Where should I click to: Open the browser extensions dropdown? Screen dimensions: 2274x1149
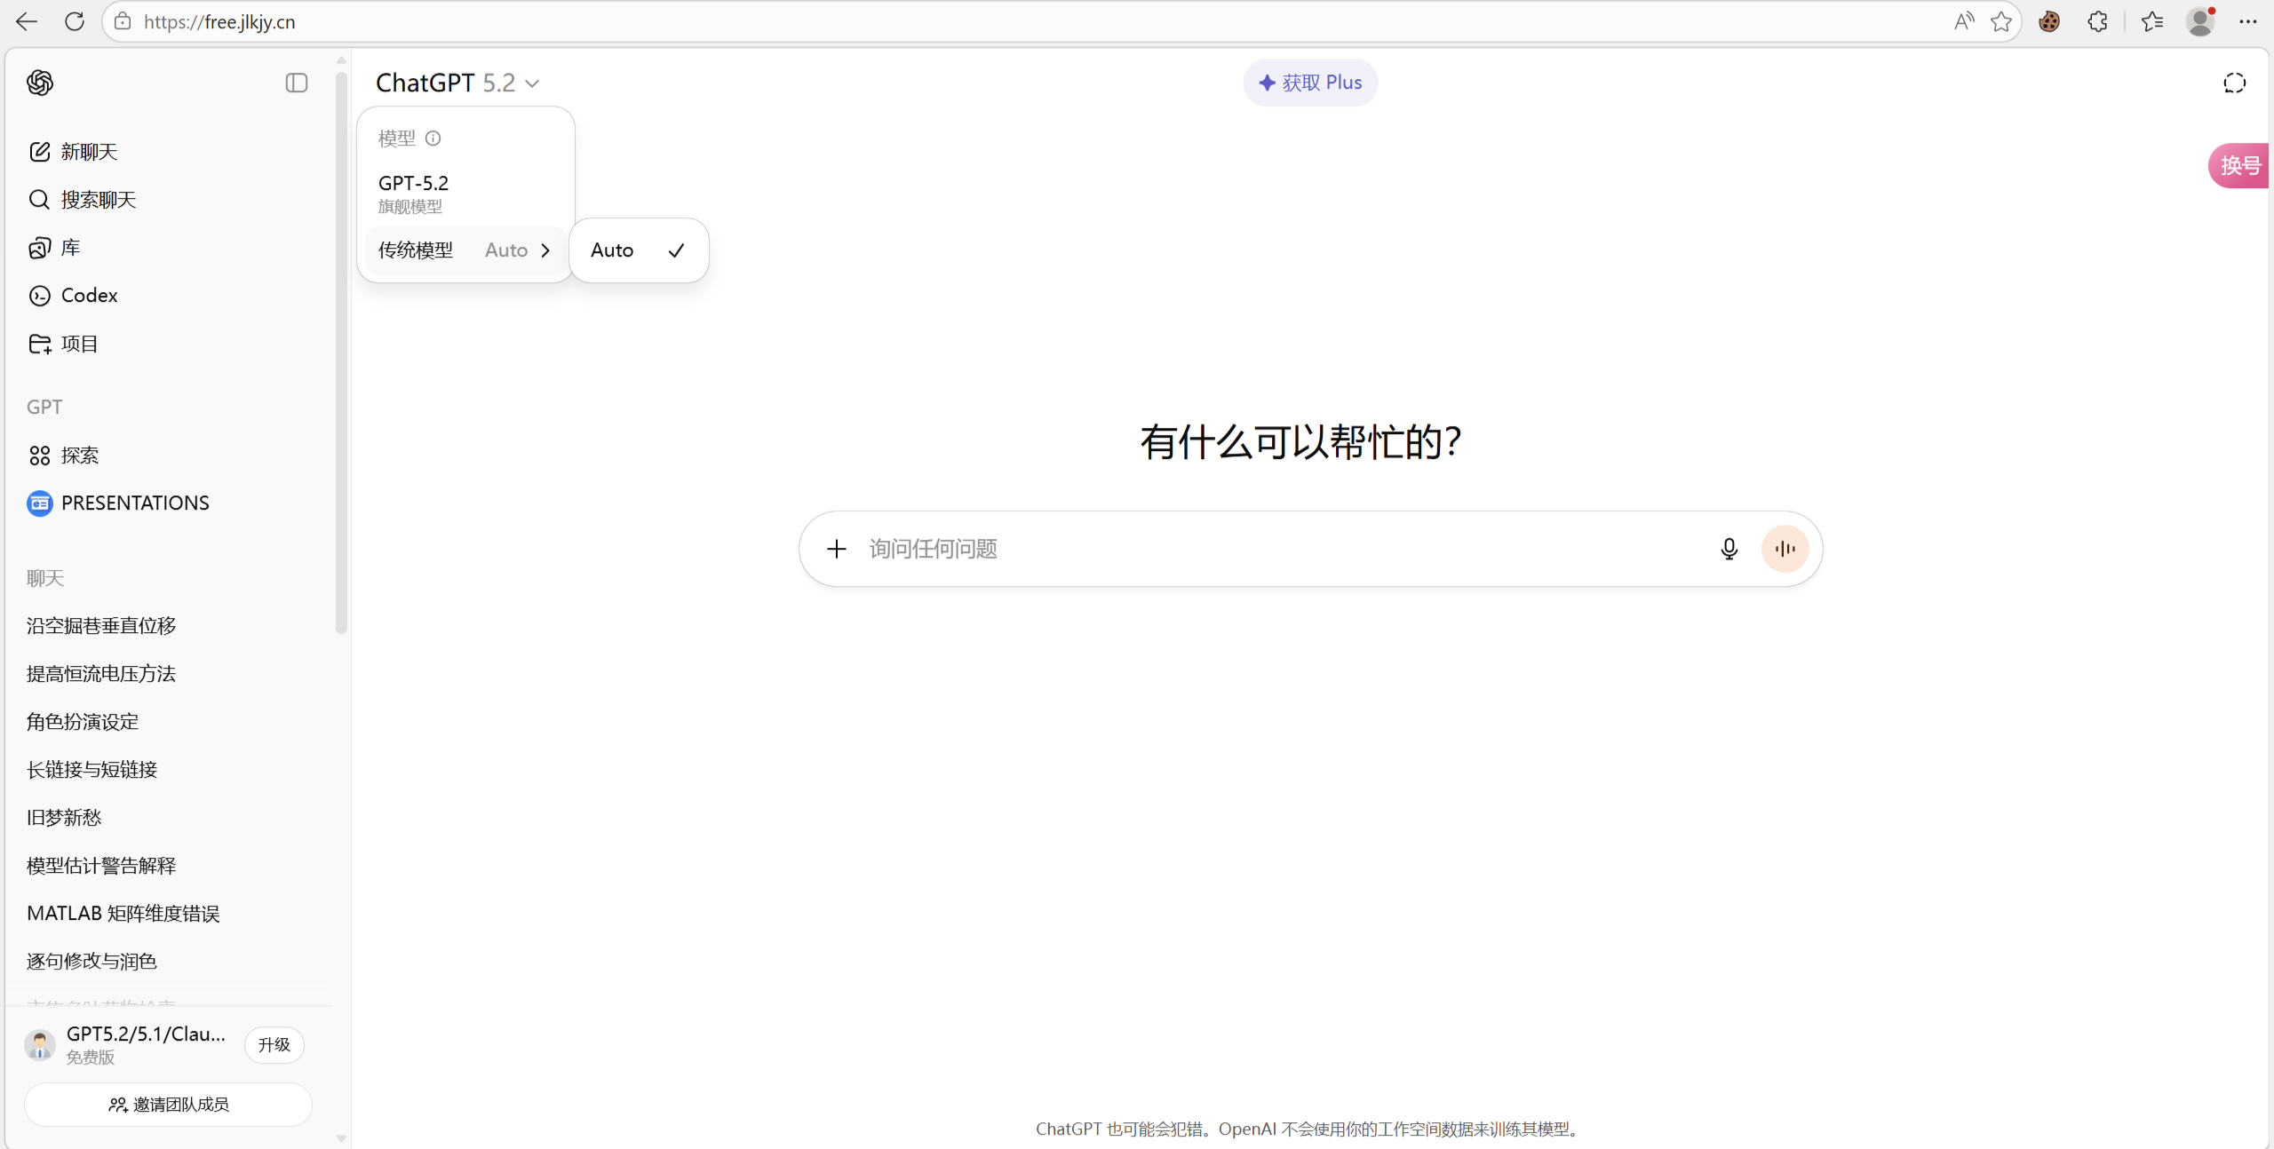click(x=2097, y=21)
